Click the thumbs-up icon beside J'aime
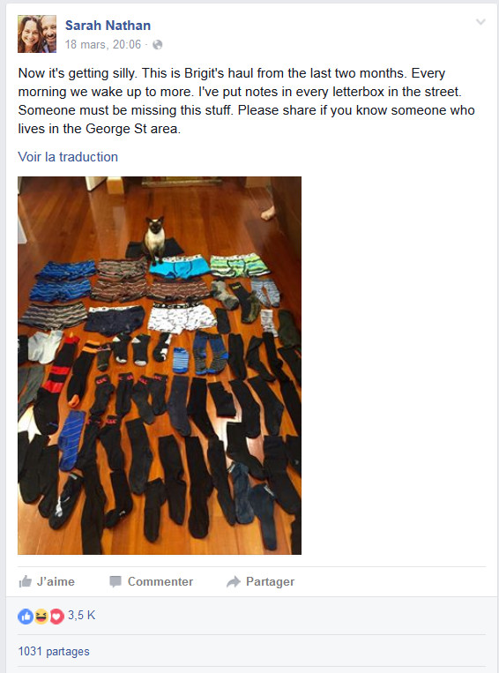The image size is (499, 673). coord(26,581)
